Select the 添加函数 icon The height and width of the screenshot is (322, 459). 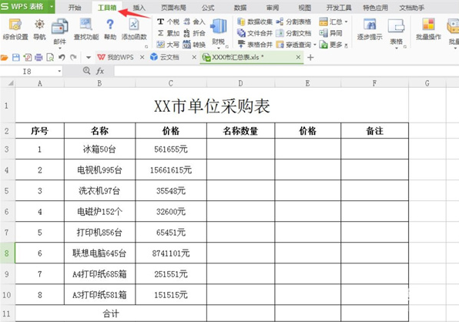click(134, 25)
